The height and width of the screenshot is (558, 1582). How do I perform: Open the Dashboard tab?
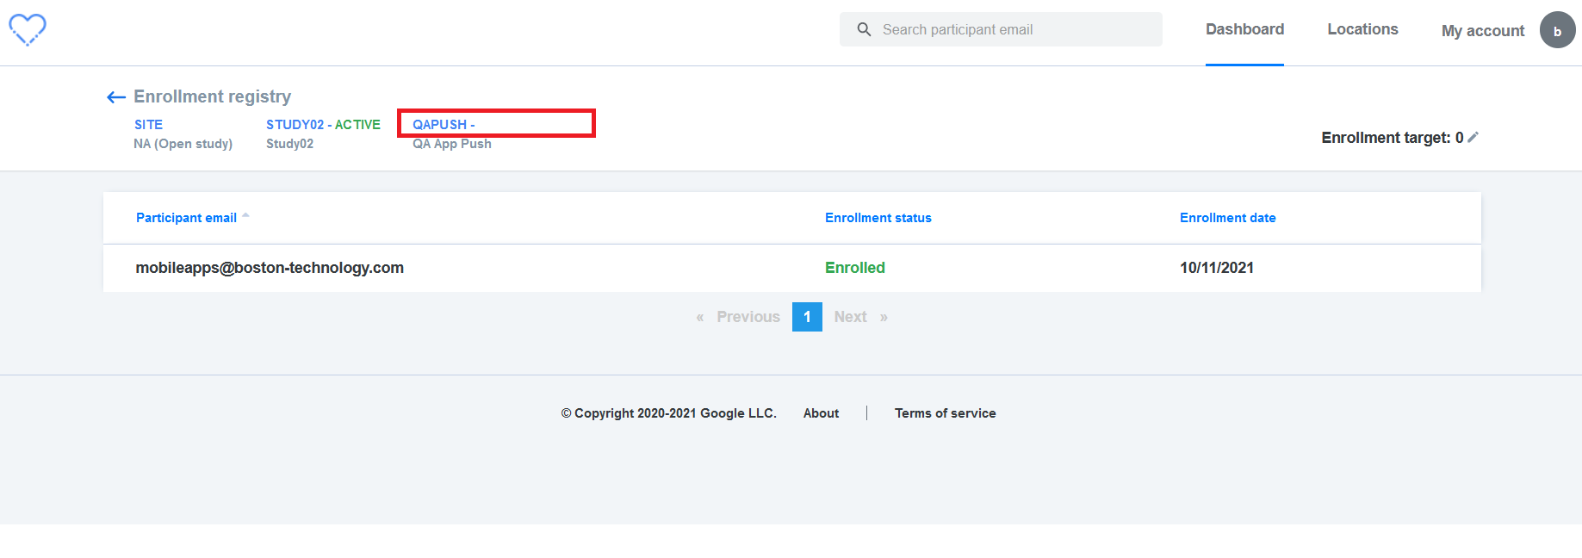[x=1244, y=29]
